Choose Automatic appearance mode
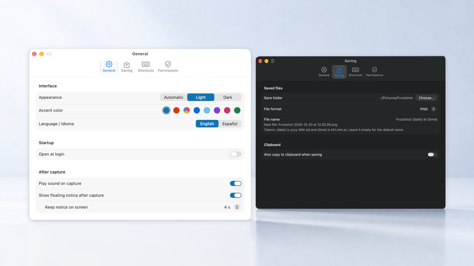The width and height of the screenshot is (474, 266). [x=173, y=97]
